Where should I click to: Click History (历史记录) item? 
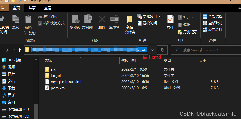coord(187,32)
